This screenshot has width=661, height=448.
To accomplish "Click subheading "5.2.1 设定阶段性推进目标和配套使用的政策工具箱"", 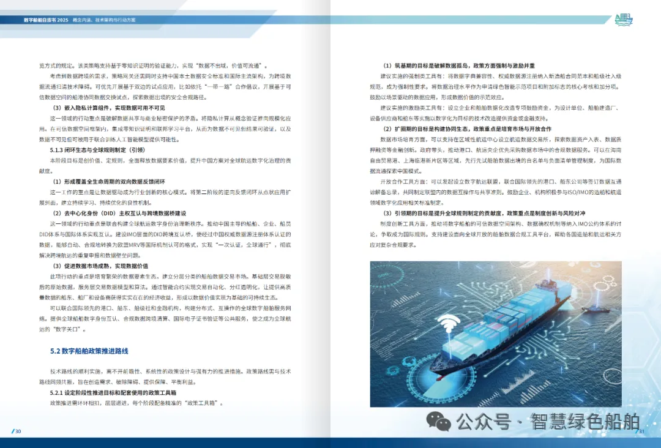I will 113,392.
